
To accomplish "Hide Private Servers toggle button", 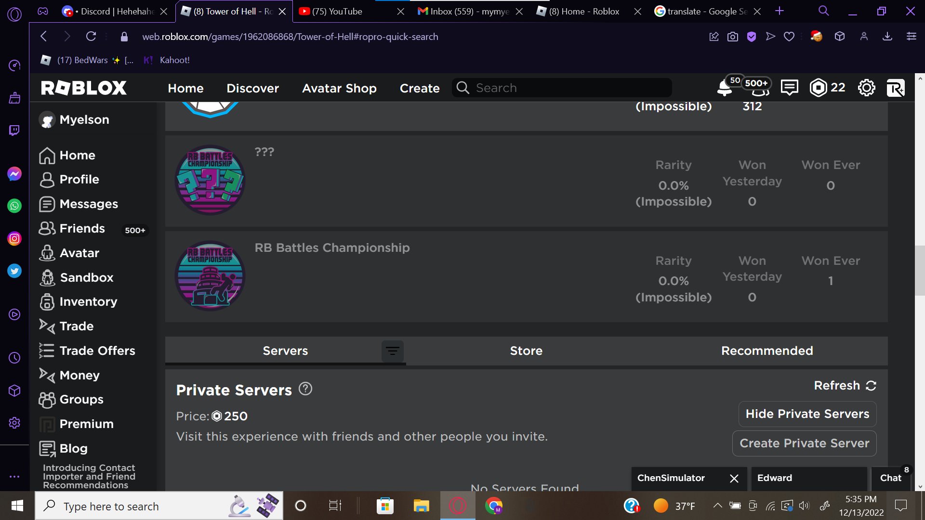I will 807,414.
